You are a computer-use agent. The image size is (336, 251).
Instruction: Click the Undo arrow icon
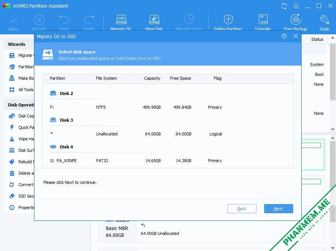pos(64,19)
